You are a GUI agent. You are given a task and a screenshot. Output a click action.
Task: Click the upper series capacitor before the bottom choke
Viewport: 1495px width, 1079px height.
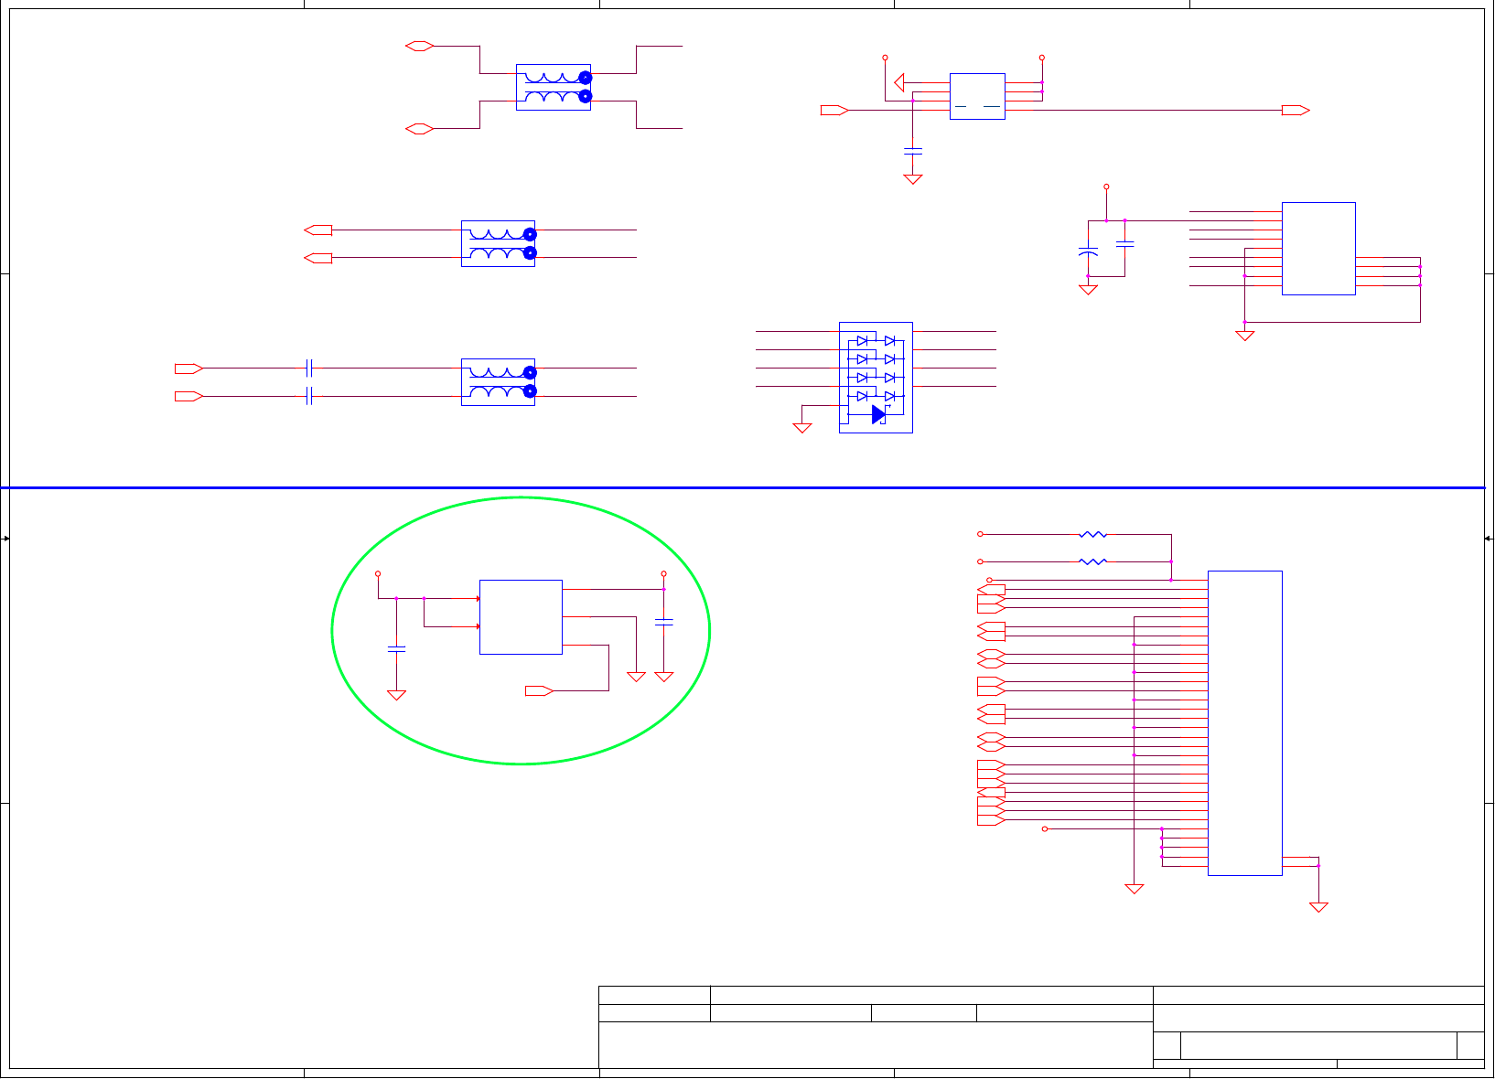pyautogui.click(x=309, y=368)
